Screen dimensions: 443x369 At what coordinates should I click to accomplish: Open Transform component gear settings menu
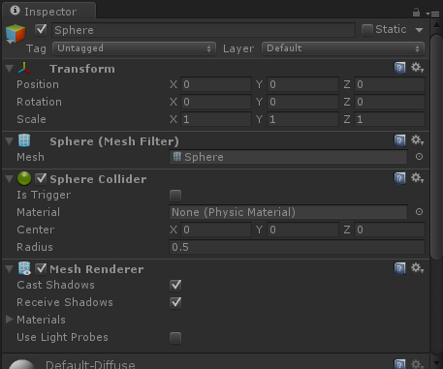(417, 68)
